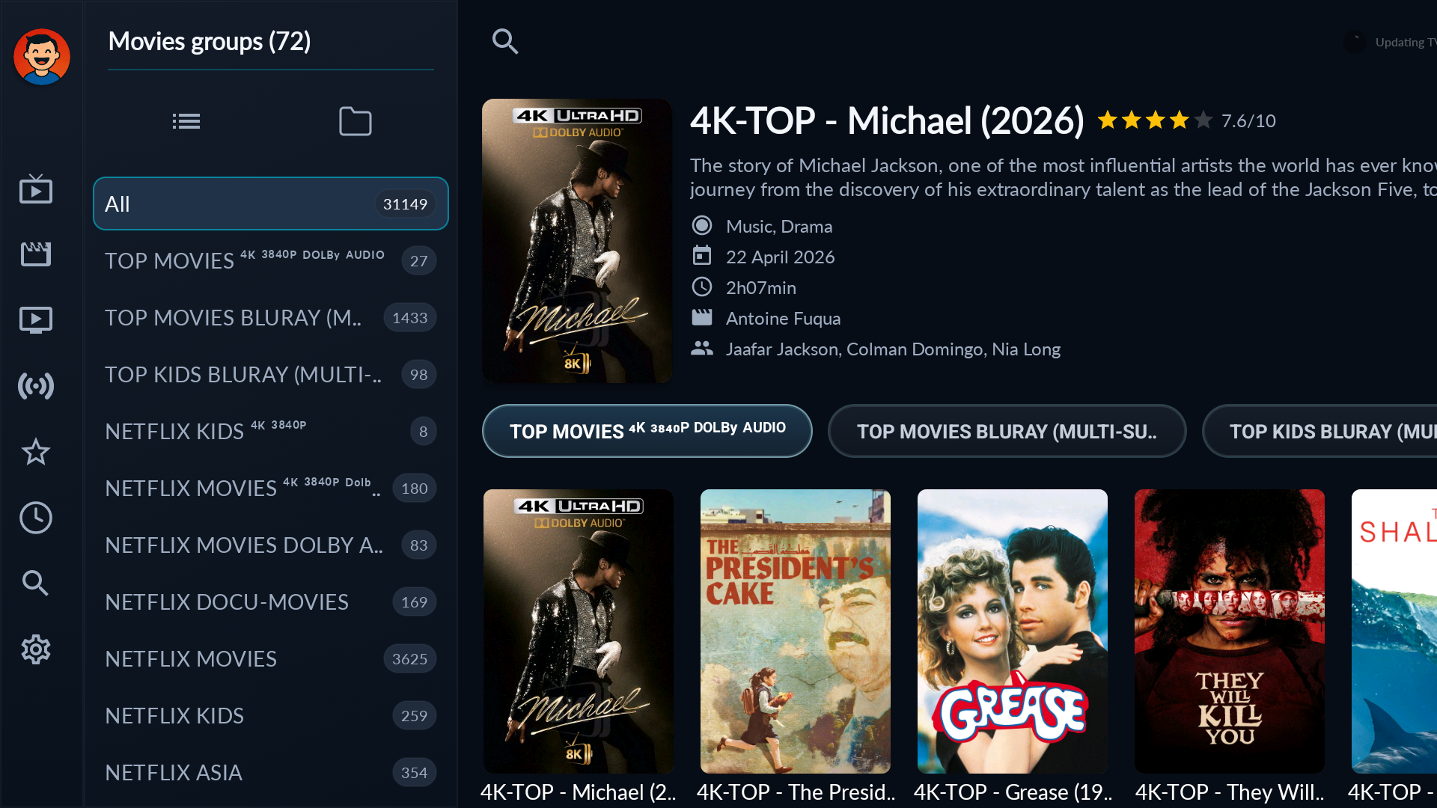Open Live TV section in sidebar
The height and width of the screenshot is (808, 1437).
pyautogui.click(x=36, y=189)
